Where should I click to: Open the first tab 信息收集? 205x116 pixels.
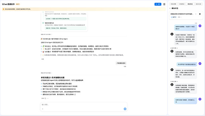(x=174, y=4)
